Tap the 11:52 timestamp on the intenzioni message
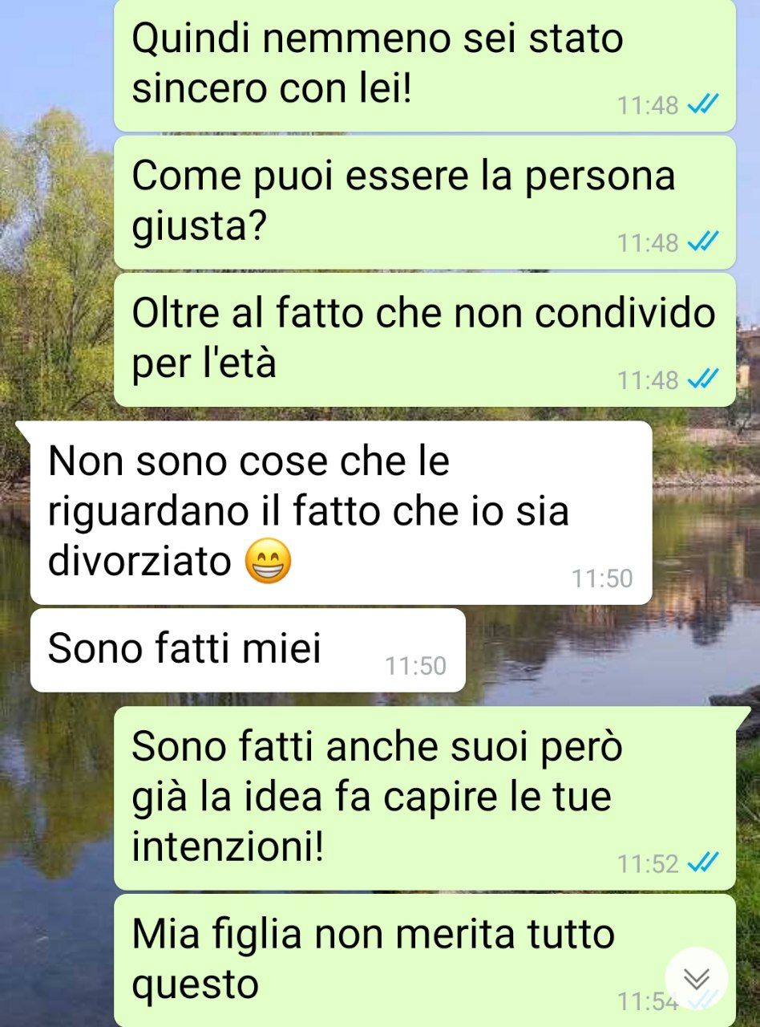 (x=648, y=863)
